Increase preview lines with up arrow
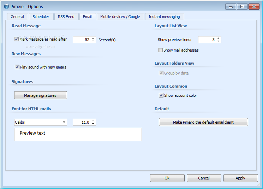 point(219,38)
